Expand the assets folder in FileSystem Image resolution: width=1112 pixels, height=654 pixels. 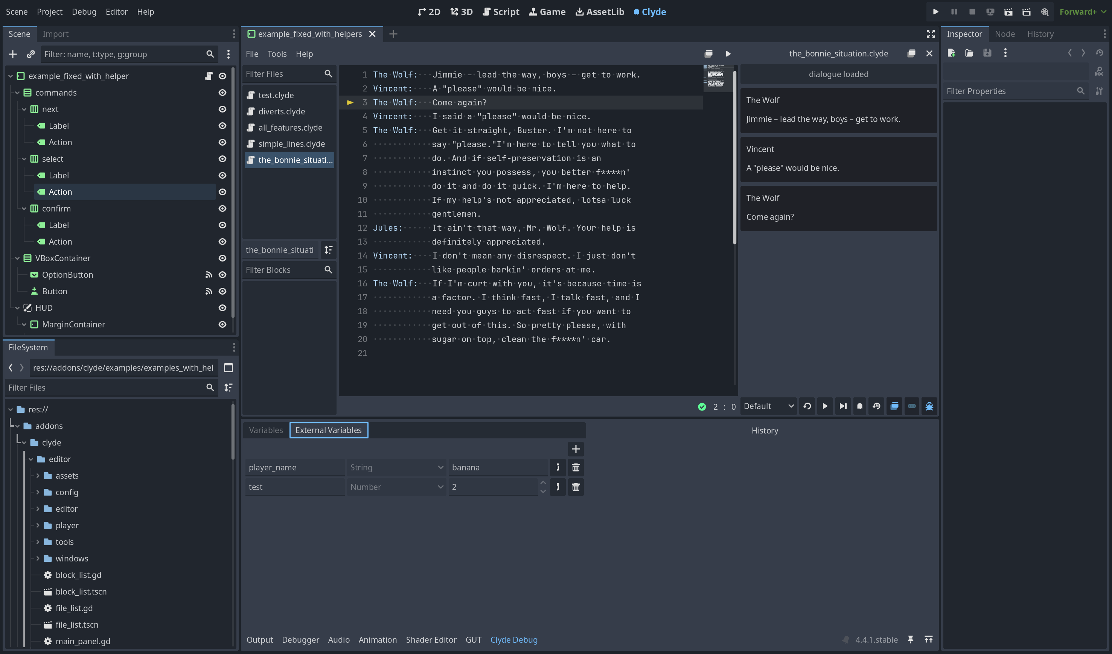pyautogui.click(x=38, y=475)
